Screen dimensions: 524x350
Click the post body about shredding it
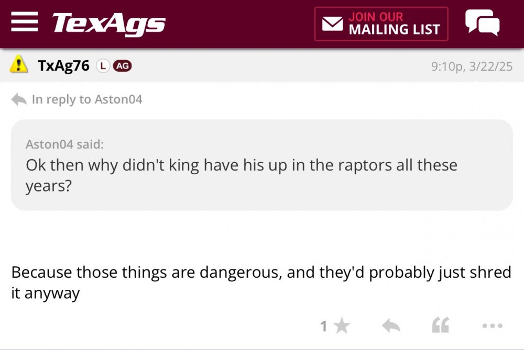[x=260, y=283]
